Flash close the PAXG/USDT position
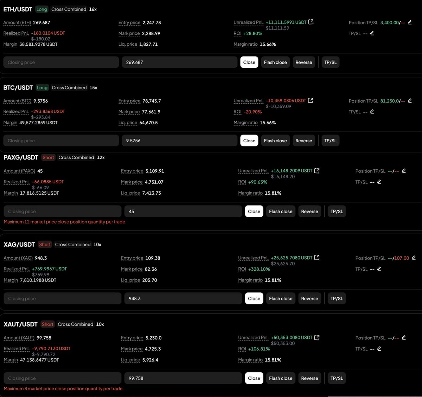Screen dimensions: 422x397 281,211
